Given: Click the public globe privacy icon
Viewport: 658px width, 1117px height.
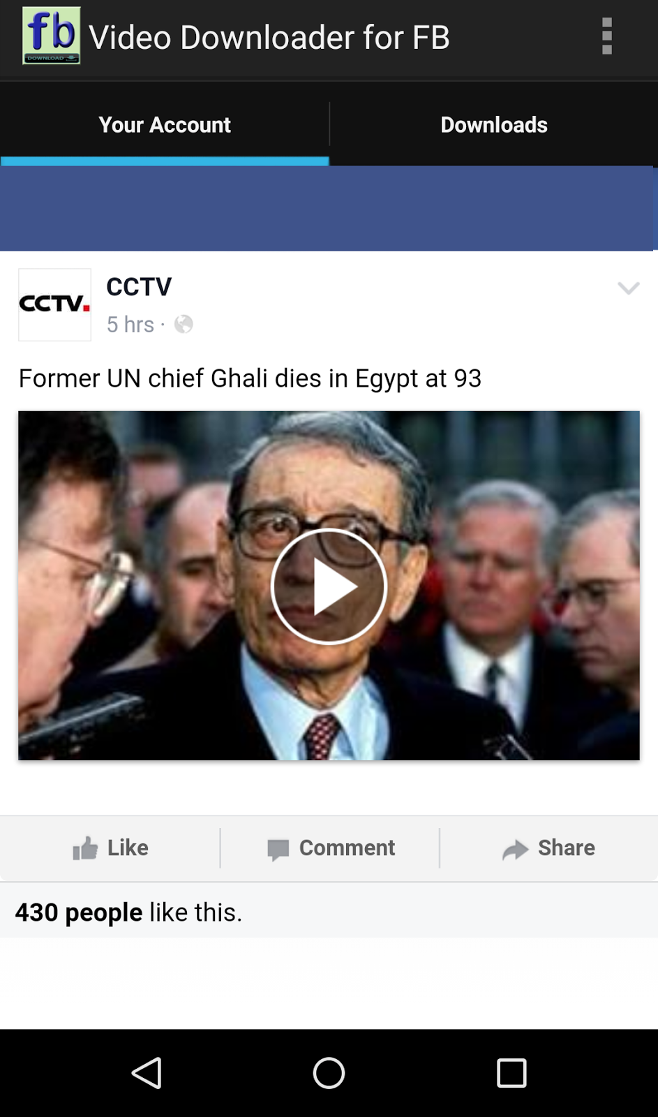Looking at the screenshot, I should [x=184, y=325].
